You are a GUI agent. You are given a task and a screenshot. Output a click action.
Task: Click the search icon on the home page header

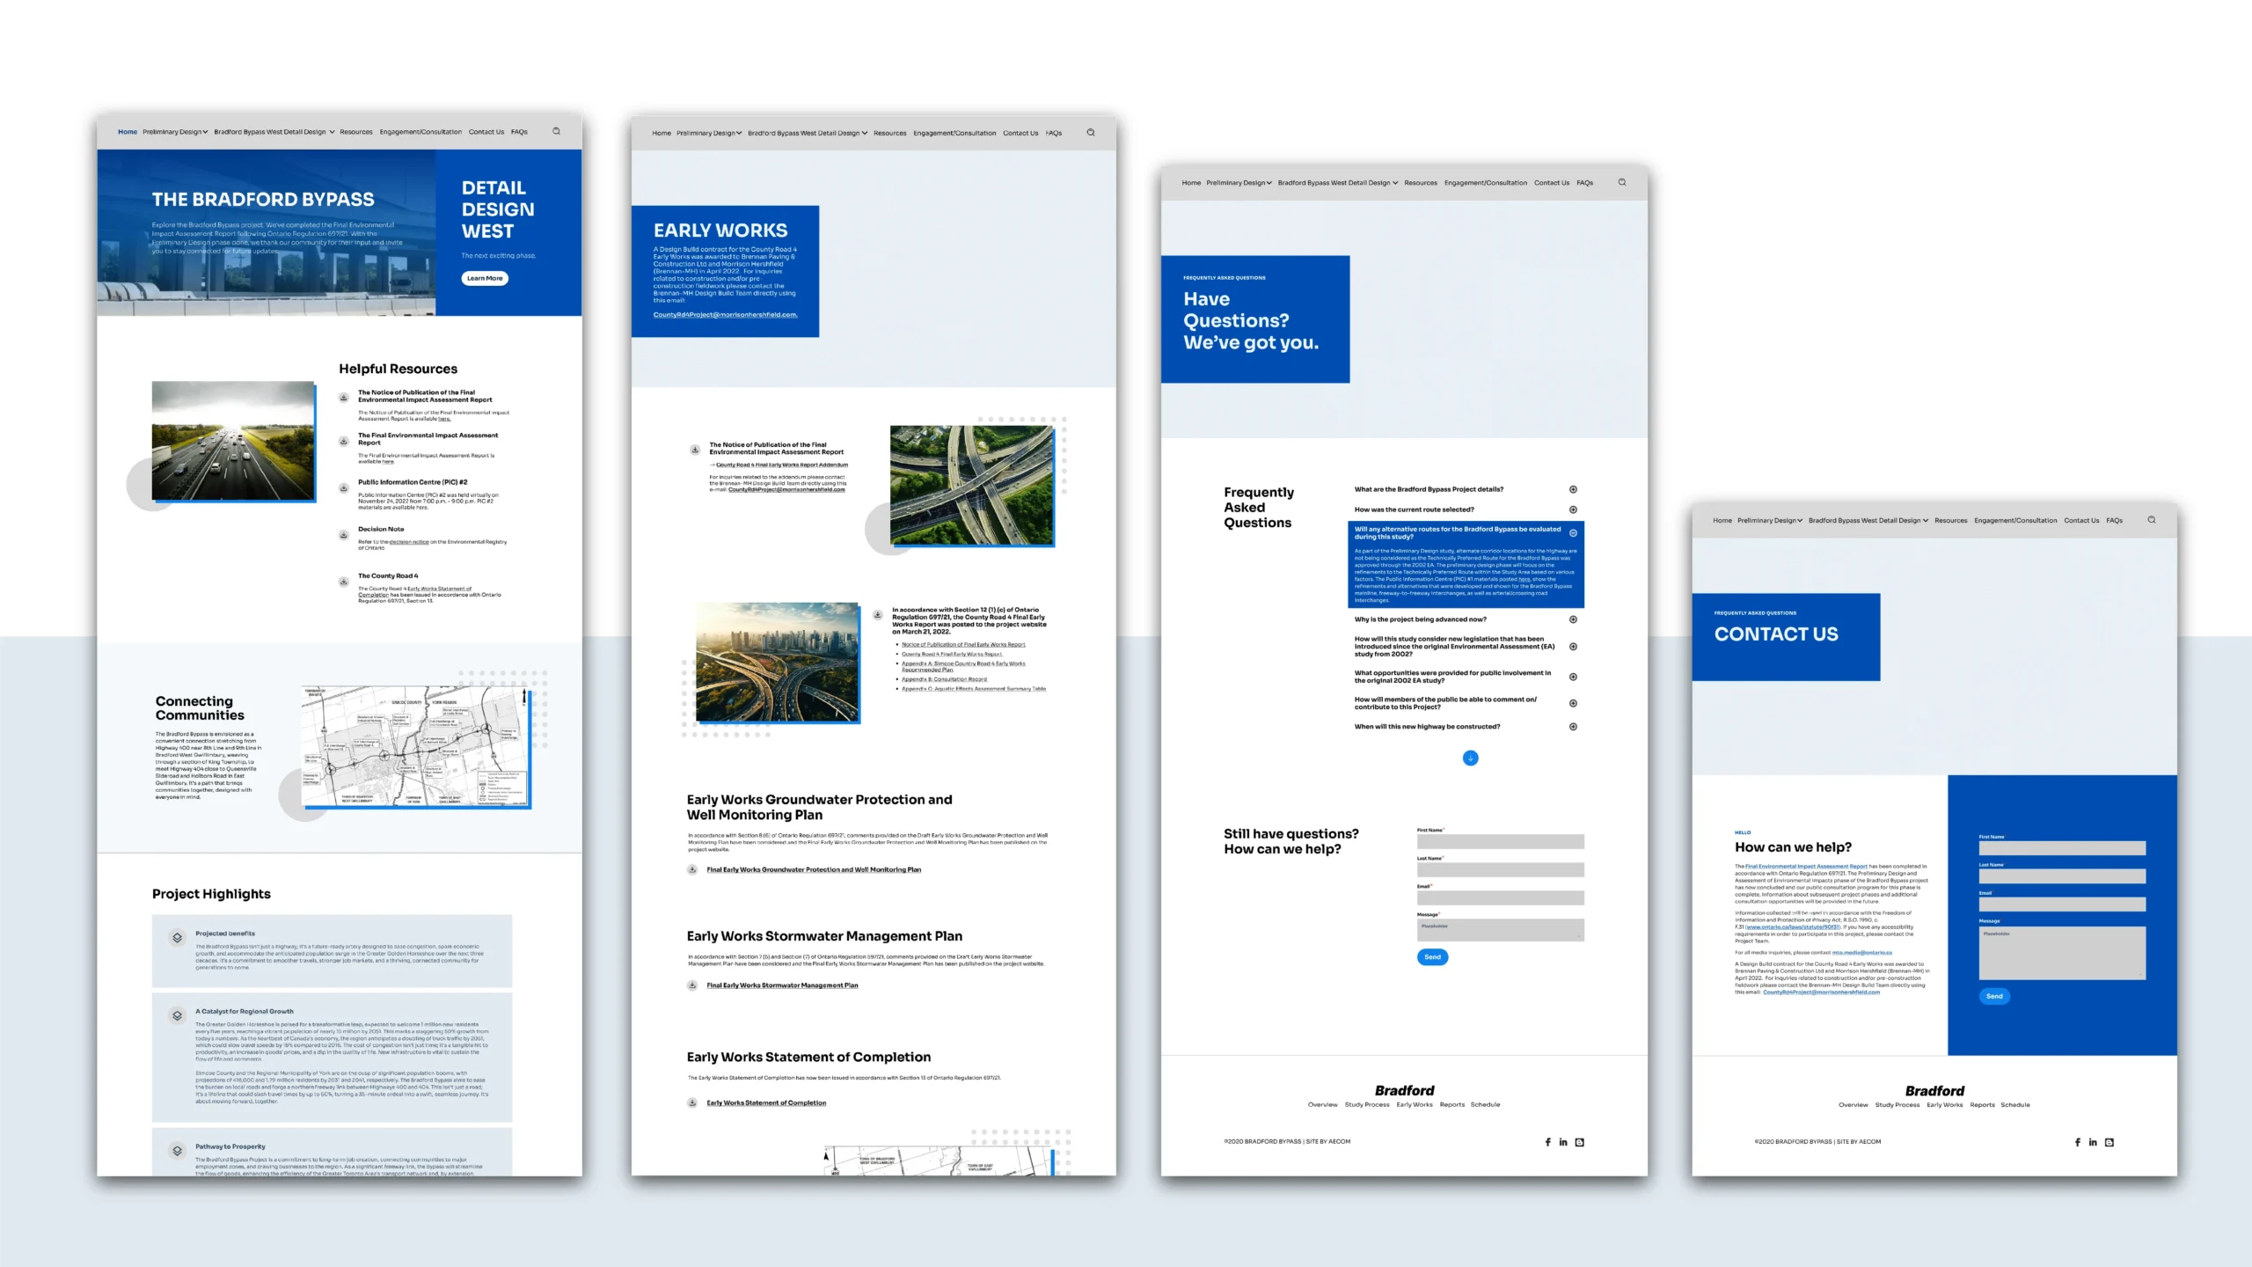point(556,131)
